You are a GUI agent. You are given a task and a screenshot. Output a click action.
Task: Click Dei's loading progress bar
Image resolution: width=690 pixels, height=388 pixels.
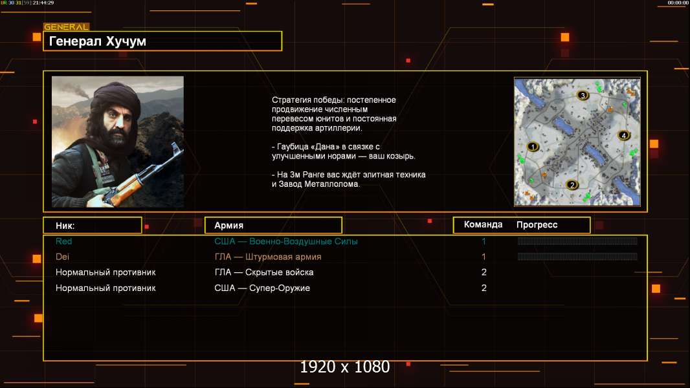click(577, 256)
